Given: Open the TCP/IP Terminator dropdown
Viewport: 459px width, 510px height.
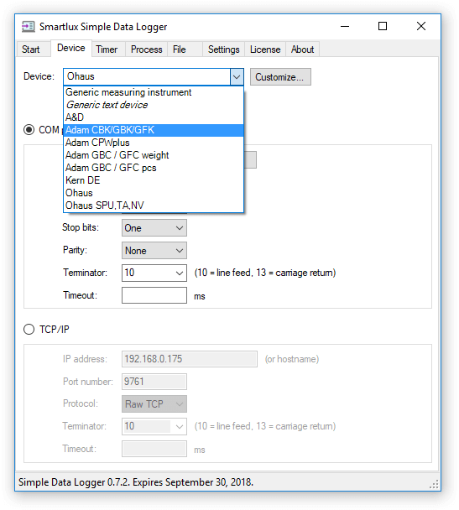Looking at the screenshot, I should coord(154,426).
